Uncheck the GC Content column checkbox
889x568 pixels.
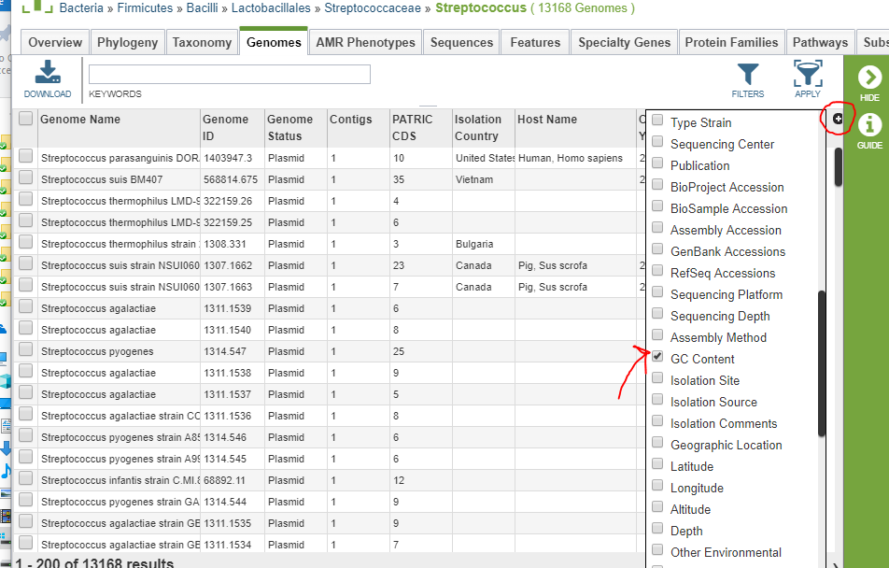pos(657,356)
